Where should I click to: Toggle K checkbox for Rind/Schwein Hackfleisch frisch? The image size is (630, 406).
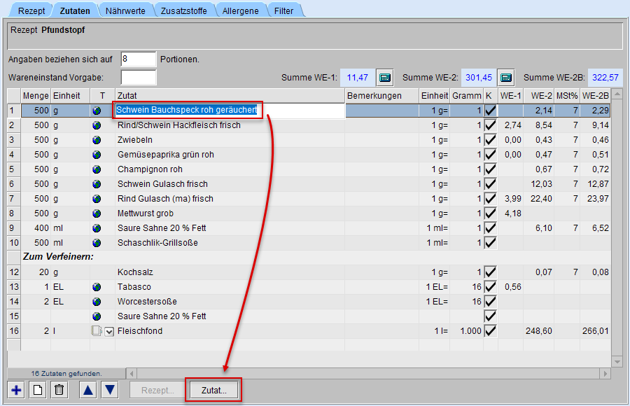tap(490, 125)
